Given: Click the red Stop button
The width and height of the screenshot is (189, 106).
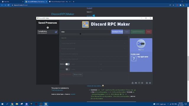Looking at the screenshot, I should click(x=149, y=32).
